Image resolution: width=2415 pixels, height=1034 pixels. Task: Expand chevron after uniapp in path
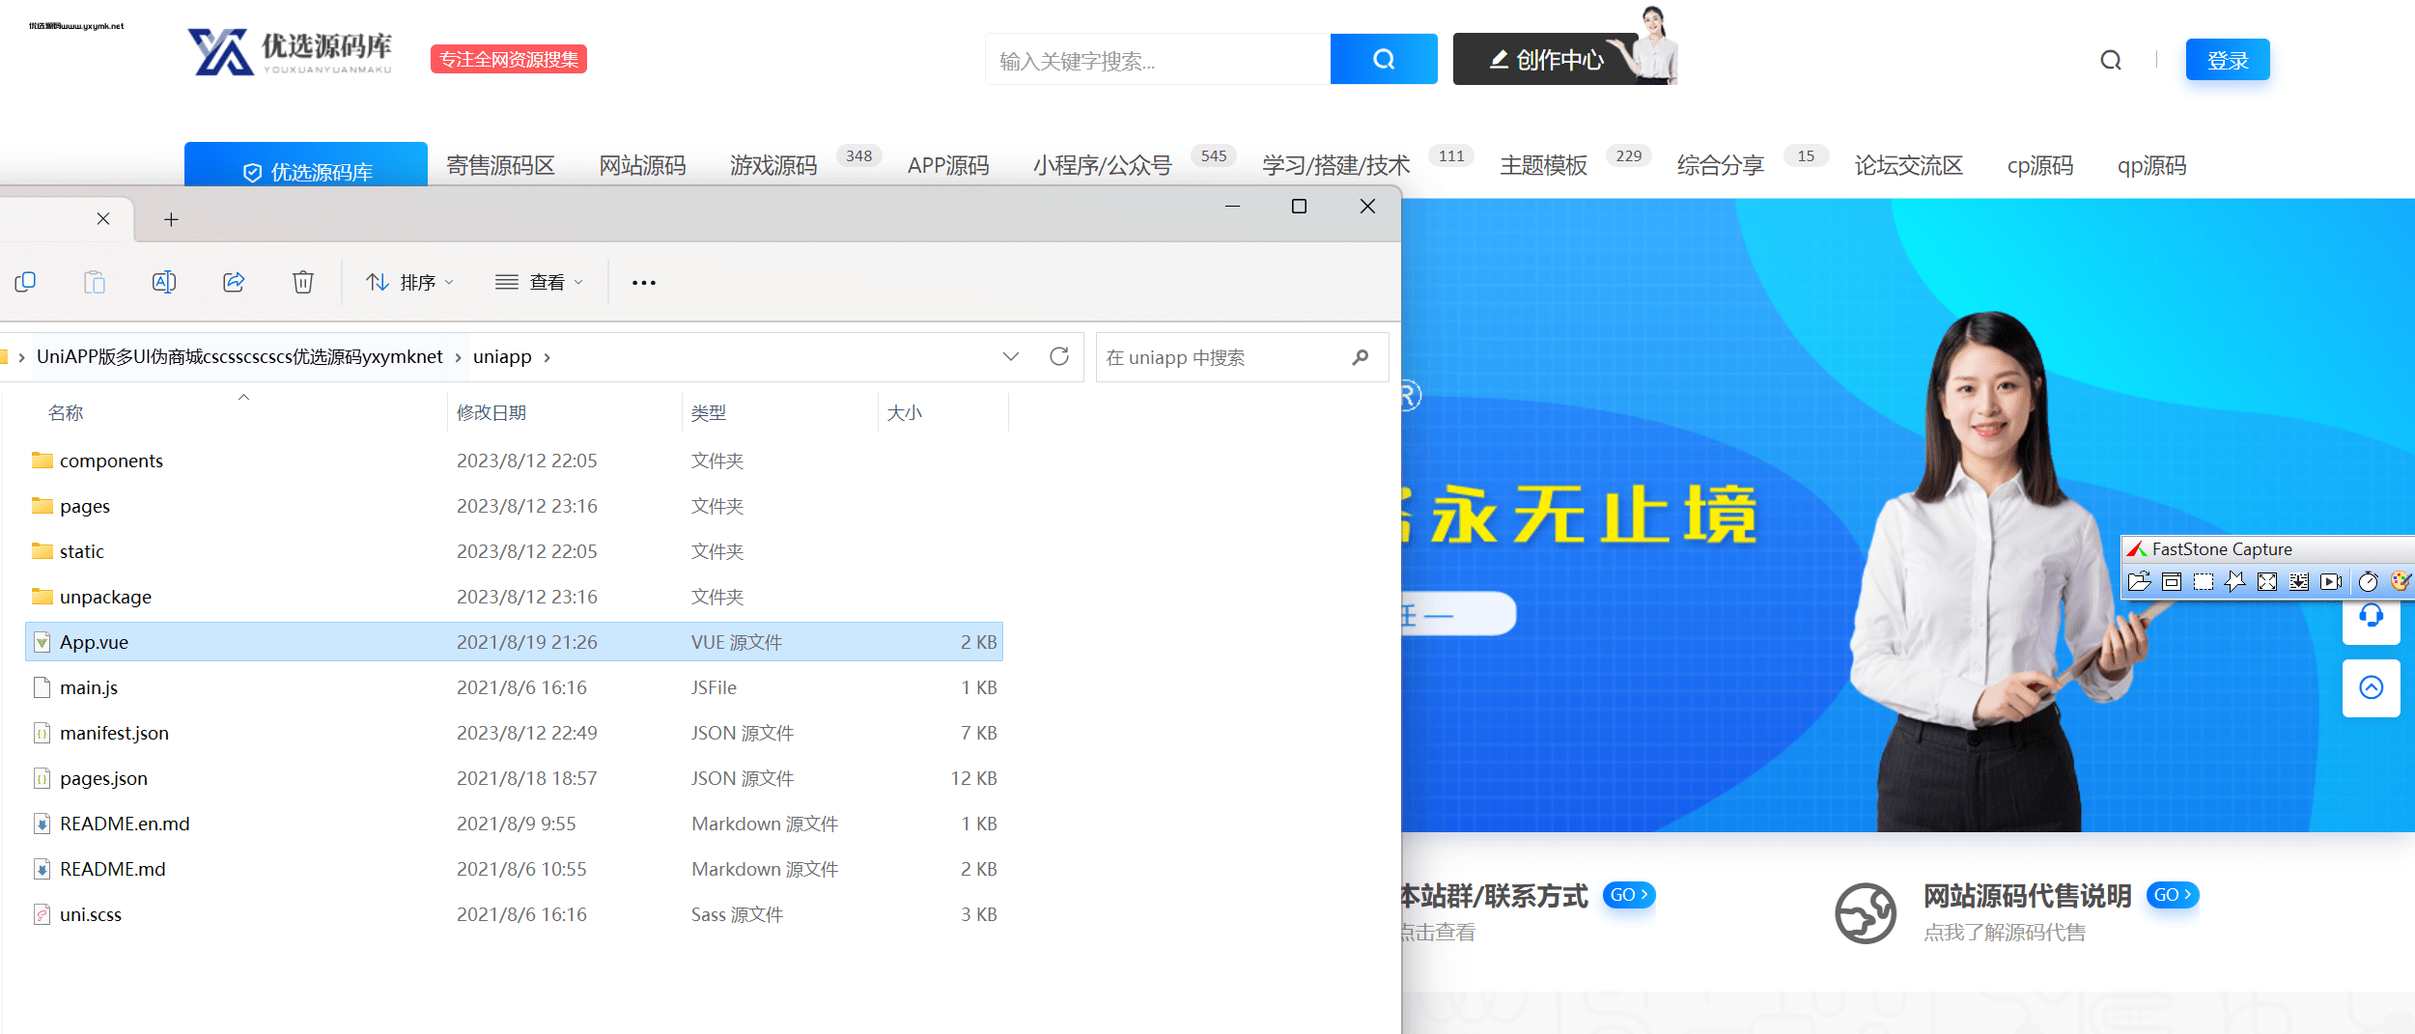point(547,357)
